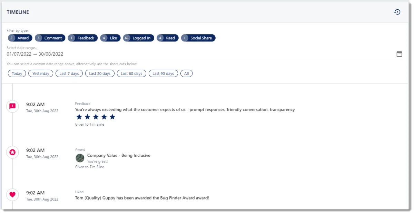Click the Liked heart timeline marker
This screenshot has width=414, height=214.
click(12, 195)
